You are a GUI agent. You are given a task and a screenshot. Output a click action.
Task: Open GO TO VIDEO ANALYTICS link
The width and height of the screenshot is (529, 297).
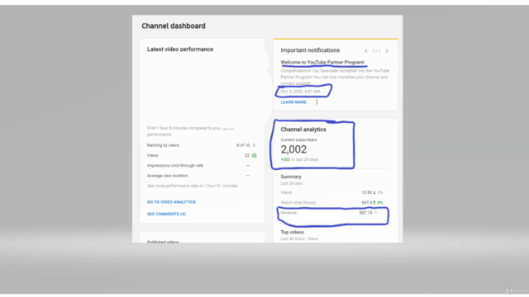tap(171, 202)
